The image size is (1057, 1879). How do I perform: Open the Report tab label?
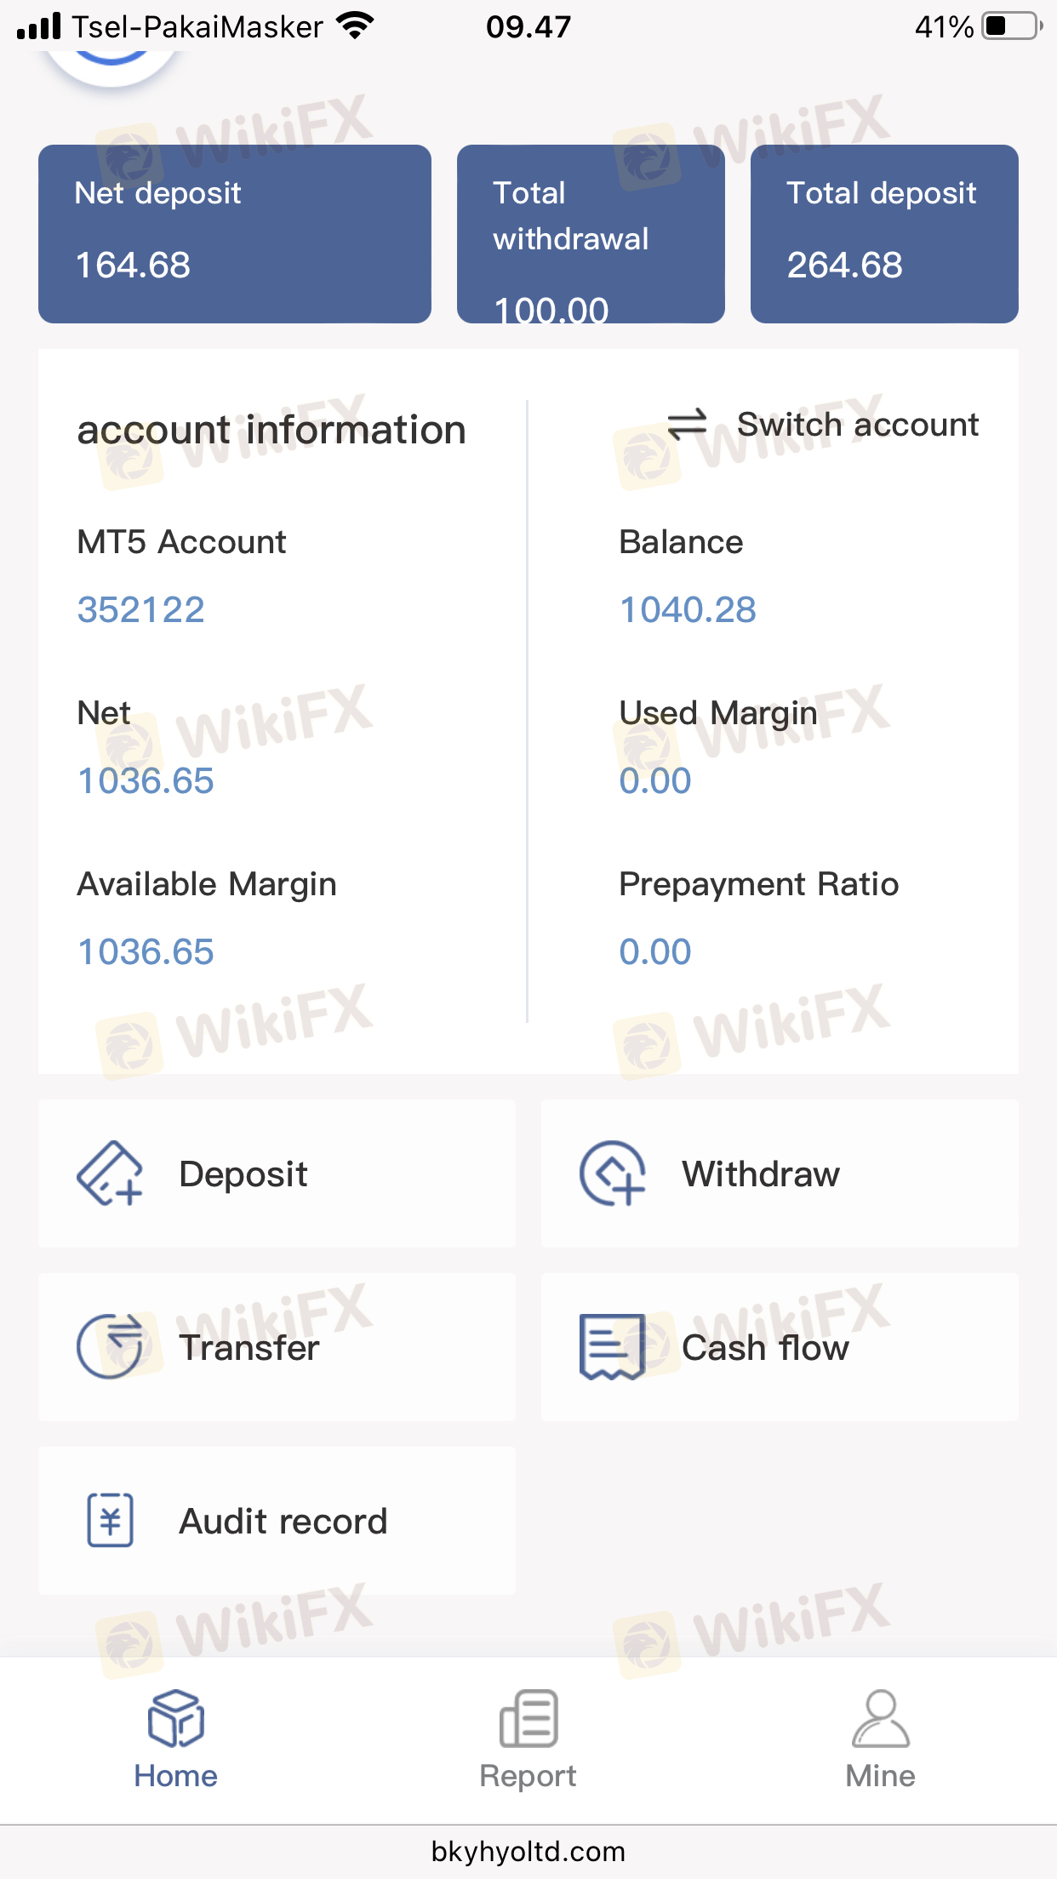[x=528, y=1776]
